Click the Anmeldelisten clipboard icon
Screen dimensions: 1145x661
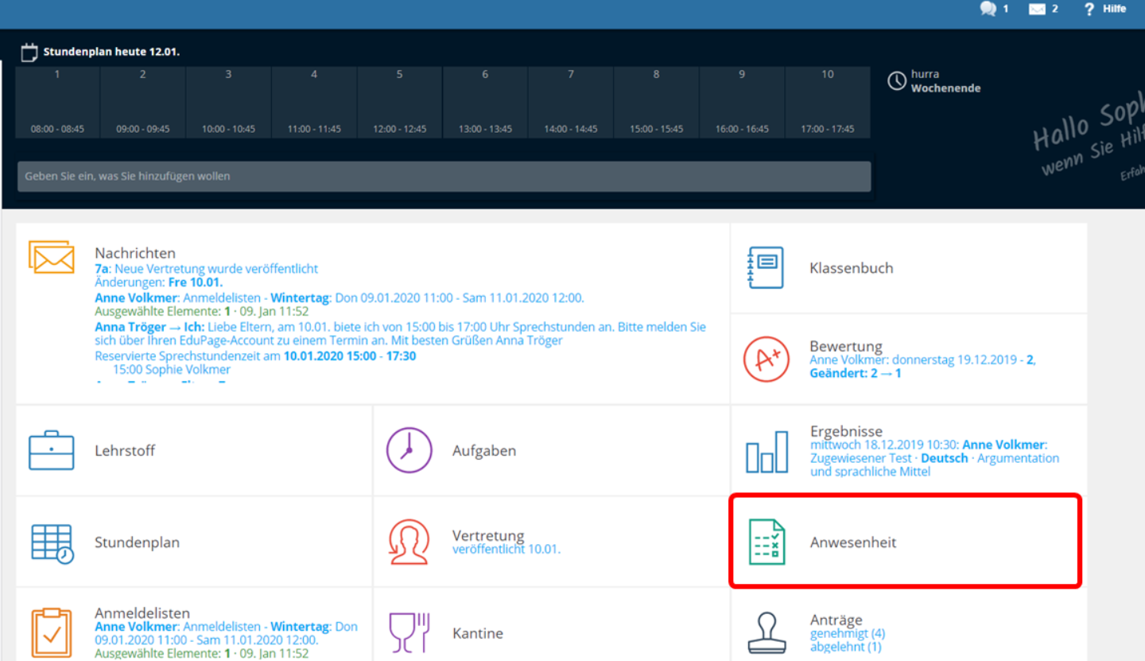point(52,634)
